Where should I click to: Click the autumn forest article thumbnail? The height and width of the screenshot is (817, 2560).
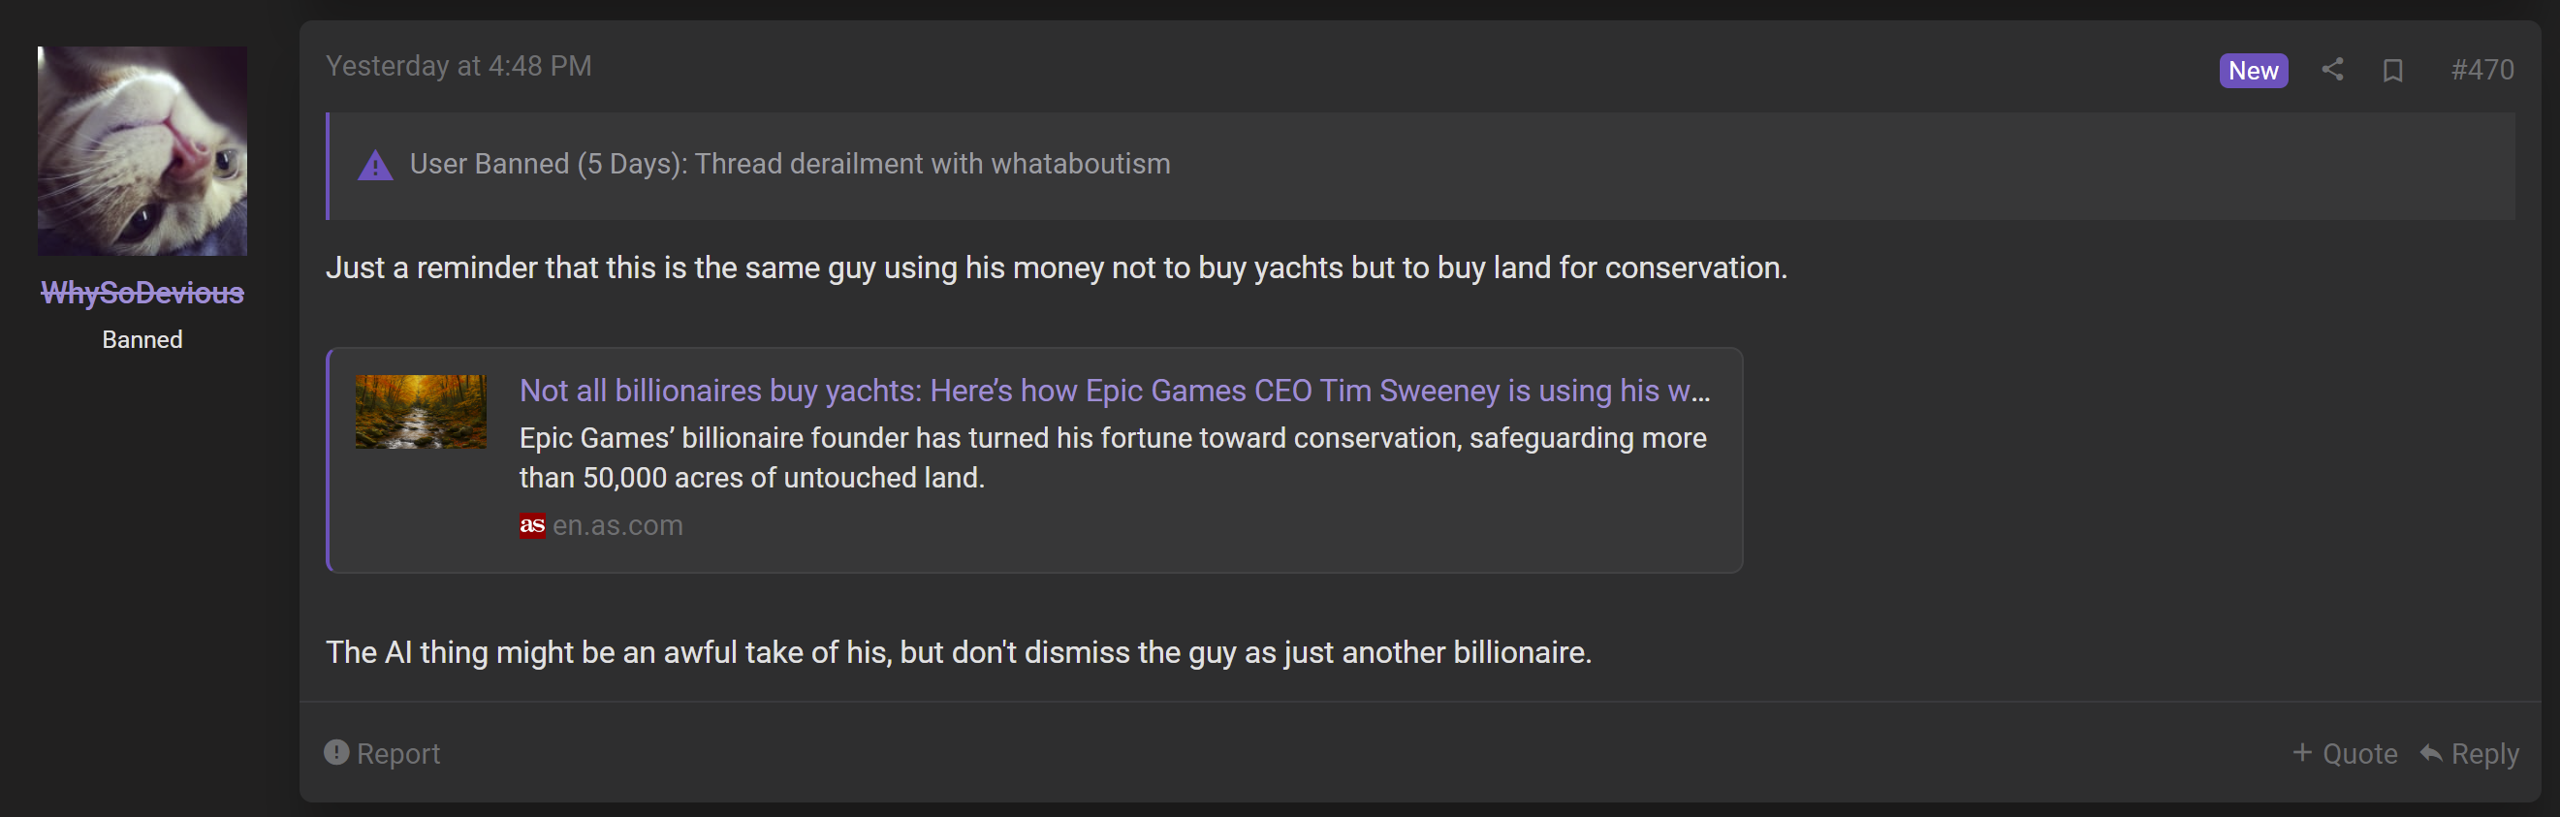click(422, 412)
